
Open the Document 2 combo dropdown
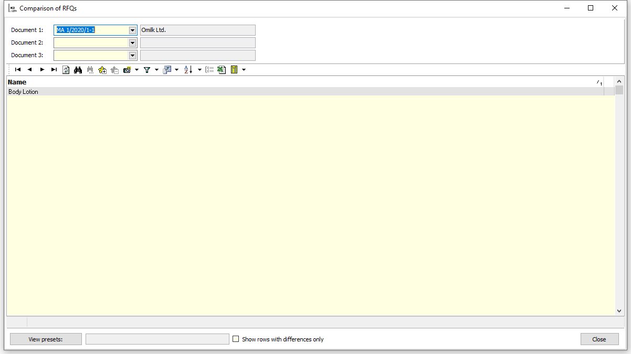tap(132, 43)
